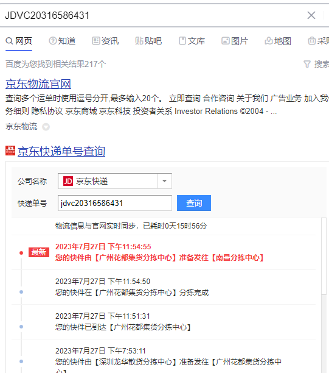Viewport: 329px width, 373px height.
Task: Click the 快递单号 input with jdvc20316586431
Action: point(115,203)
